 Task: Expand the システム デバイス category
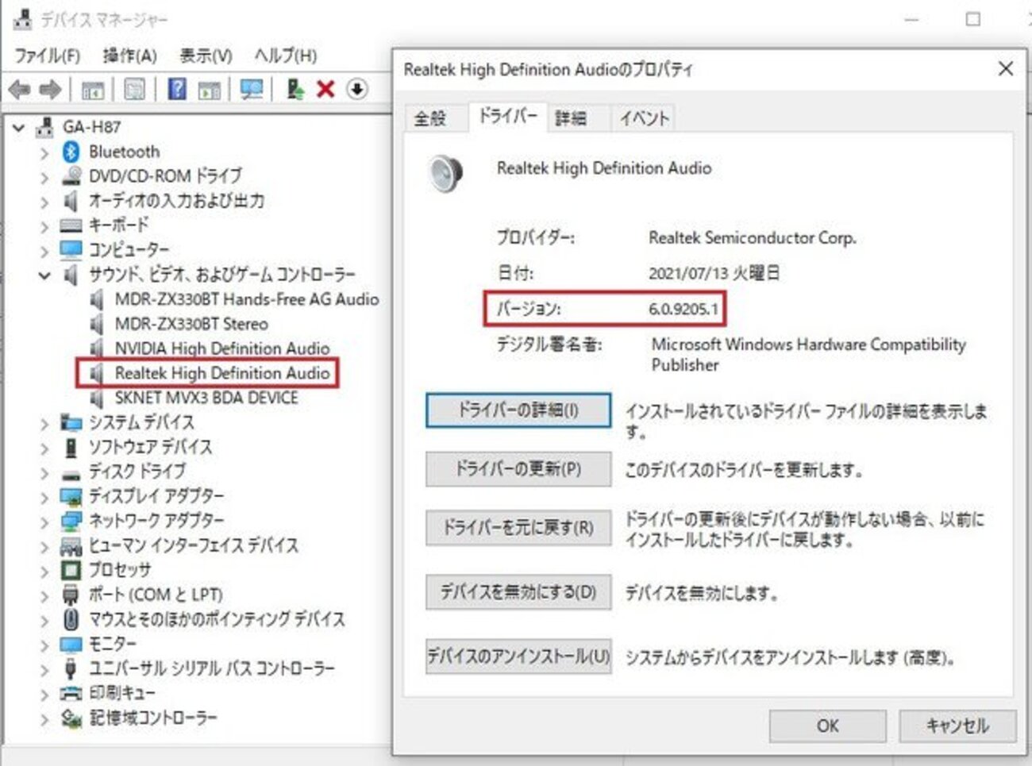click(x=44, y=423)
